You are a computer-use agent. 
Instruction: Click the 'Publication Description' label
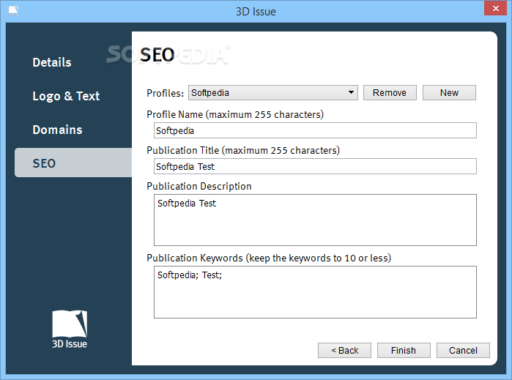[x=199, y=187]
